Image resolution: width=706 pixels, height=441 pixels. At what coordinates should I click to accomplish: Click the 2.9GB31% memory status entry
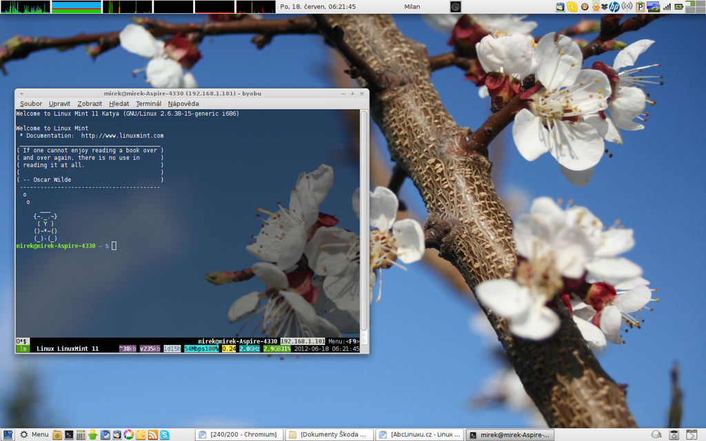[277, 349]
